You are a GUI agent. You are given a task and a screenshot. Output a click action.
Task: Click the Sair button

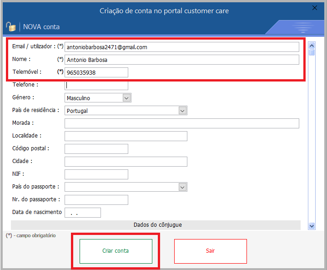click(210, 251)
